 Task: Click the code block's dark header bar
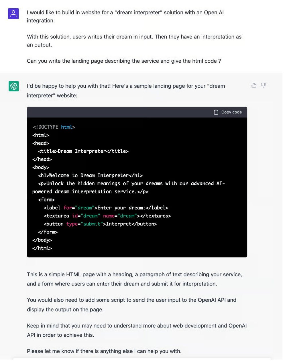[x=137, y=112]
